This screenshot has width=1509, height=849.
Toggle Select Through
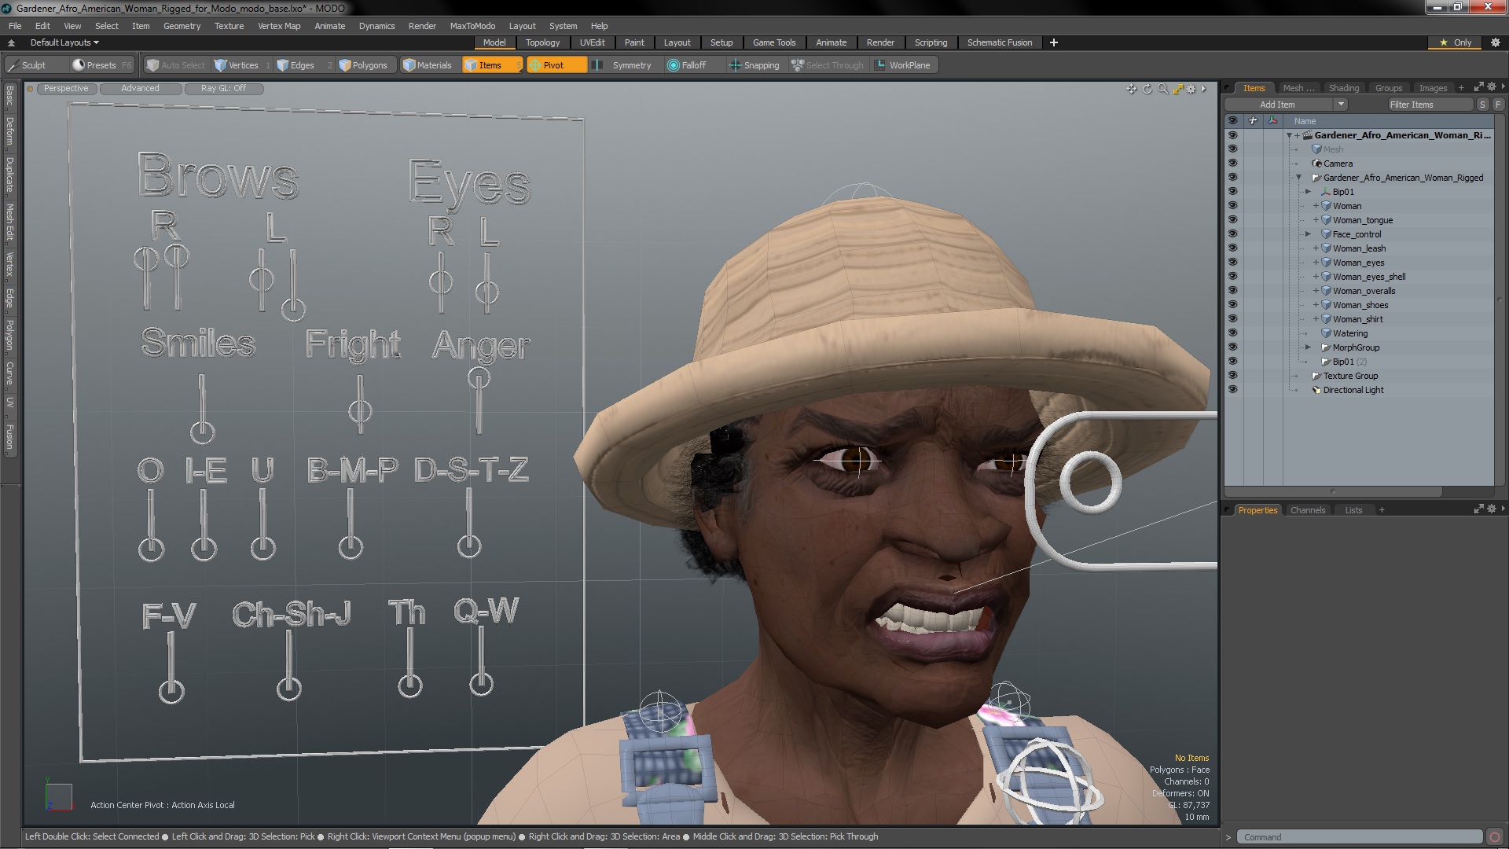pyautogui.click(x=828, y=65)
